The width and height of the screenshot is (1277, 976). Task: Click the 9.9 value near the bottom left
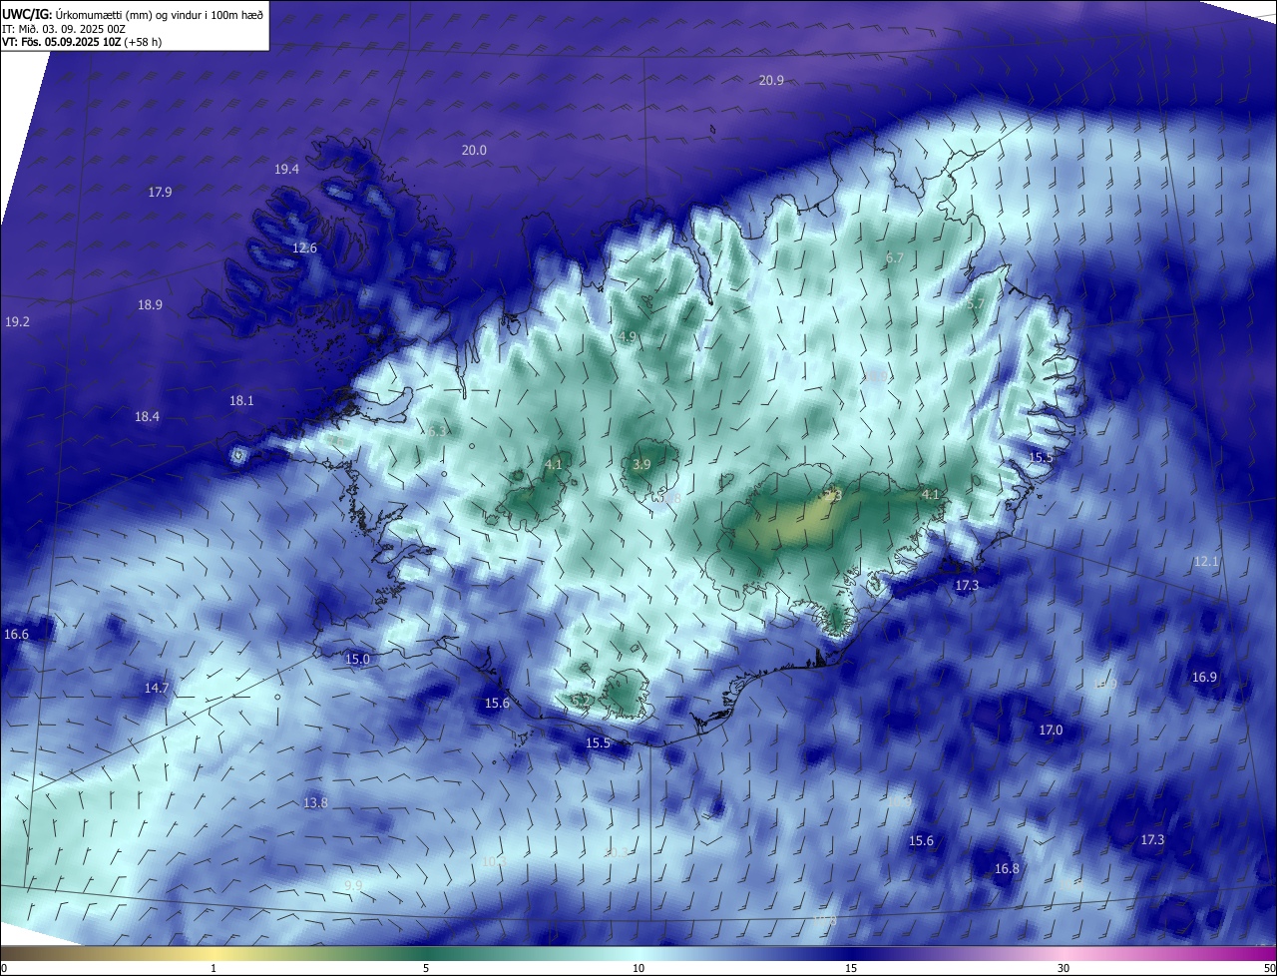[353, 885]
